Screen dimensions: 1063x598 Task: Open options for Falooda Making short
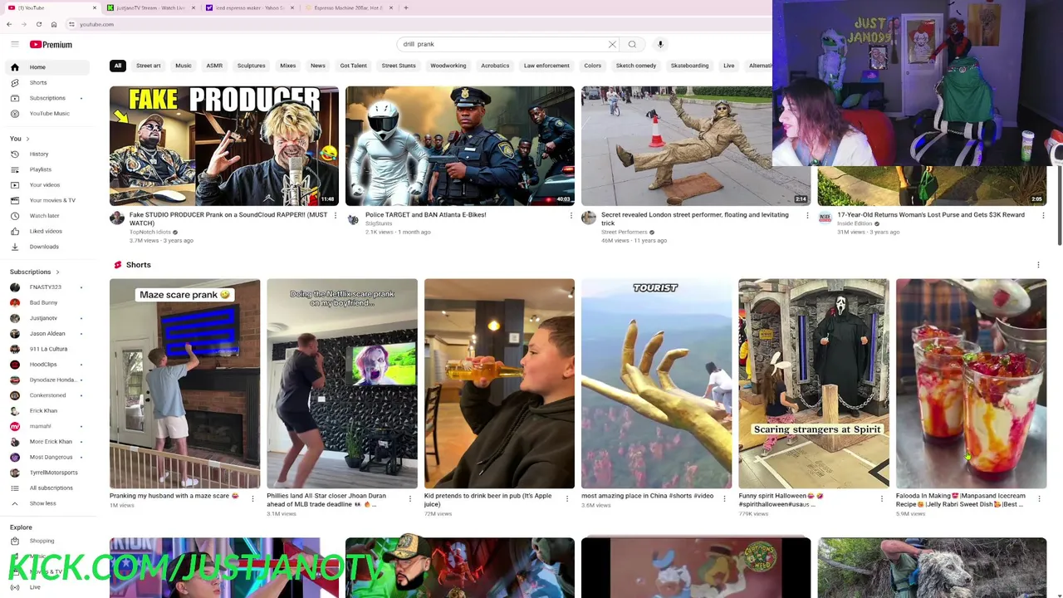1039,498
